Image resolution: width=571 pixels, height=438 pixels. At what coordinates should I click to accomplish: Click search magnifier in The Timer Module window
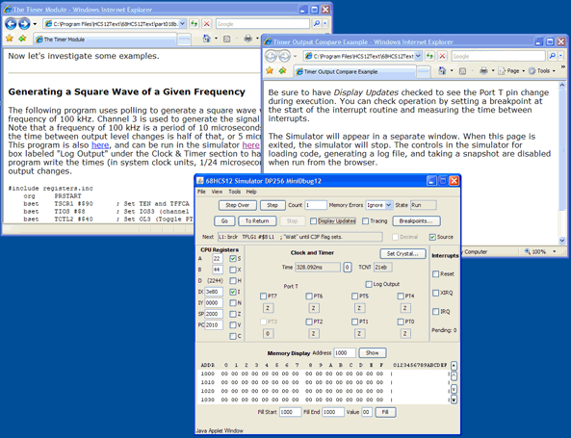point(317,24)
